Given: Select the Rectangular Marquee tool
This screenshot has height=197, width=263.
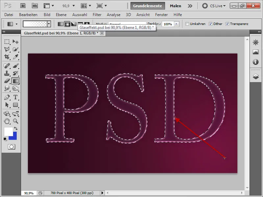Looking at the screenshot, I should (7, 42).
